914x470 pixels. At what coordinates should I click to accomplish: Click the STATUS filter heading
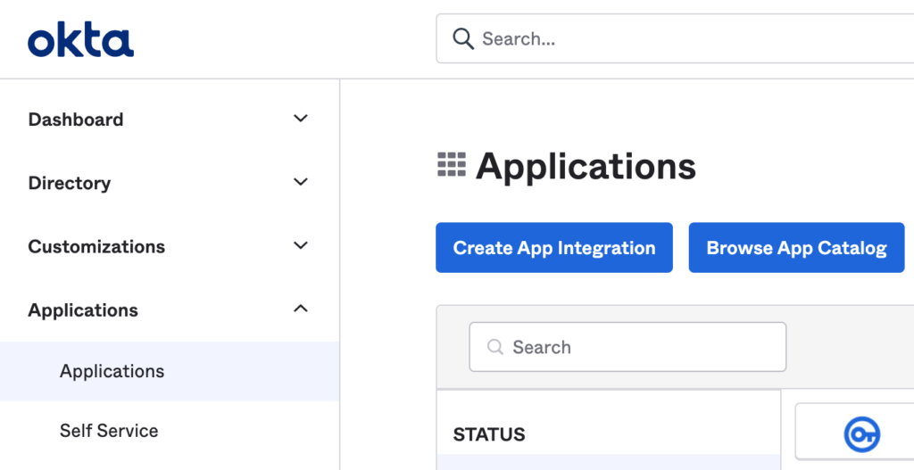pyautogui.click(x=489, y=434)
